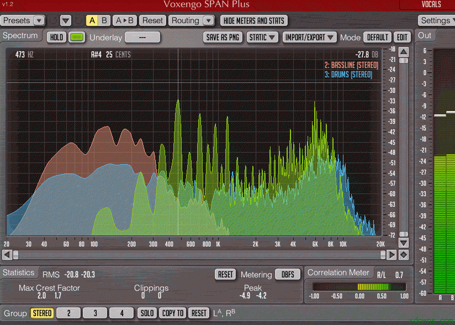Open the Routing dropdown
This screenshot has height=325, width=455.
[191, 20]
